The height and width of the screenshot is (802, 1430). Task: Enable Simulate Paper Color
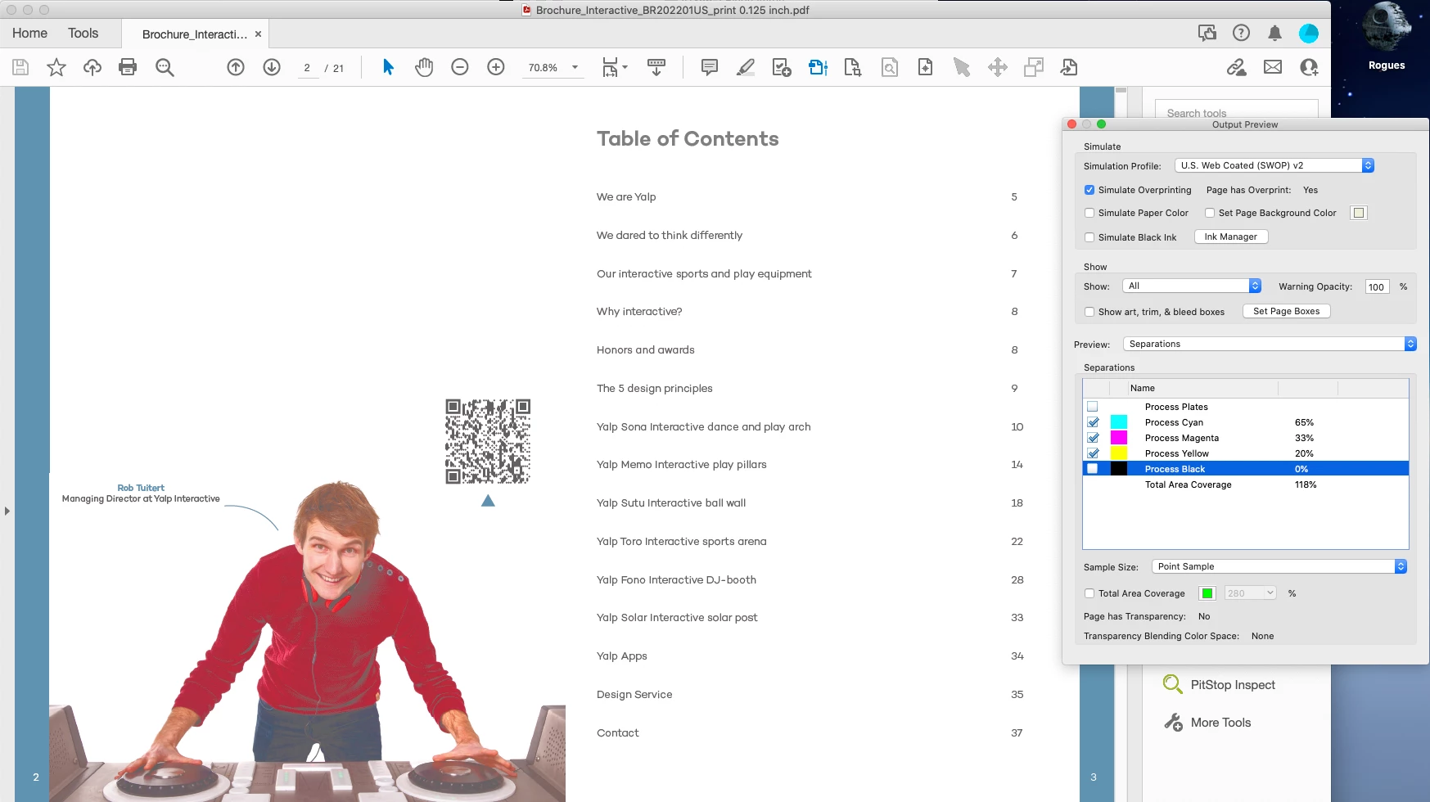click(1089, 213)
